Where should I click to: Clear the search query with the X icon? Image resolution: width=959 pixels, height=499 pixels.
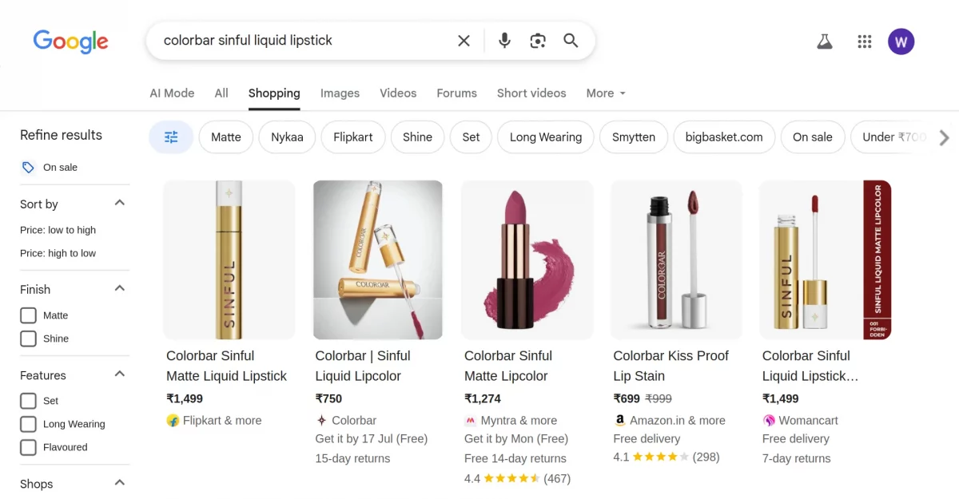point(464,40)
